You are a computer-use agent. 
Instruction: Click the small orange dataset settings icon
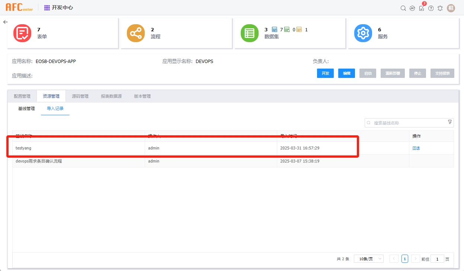299,29
